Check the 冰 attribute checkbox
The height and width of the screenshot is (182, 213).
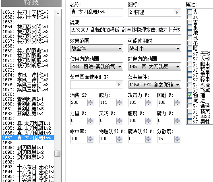coord(190,17)
